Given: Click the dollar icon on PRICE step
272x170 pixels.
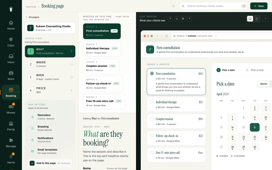Looking at the screenshot, I should click(x=71, y=90).
